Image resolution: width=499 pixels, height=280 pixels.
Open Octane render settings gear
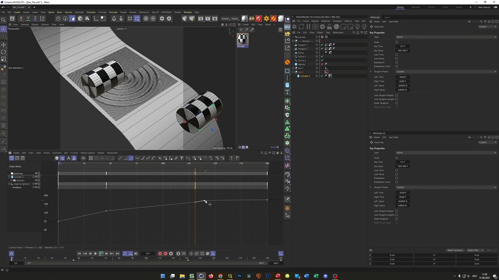pos(322,27)
